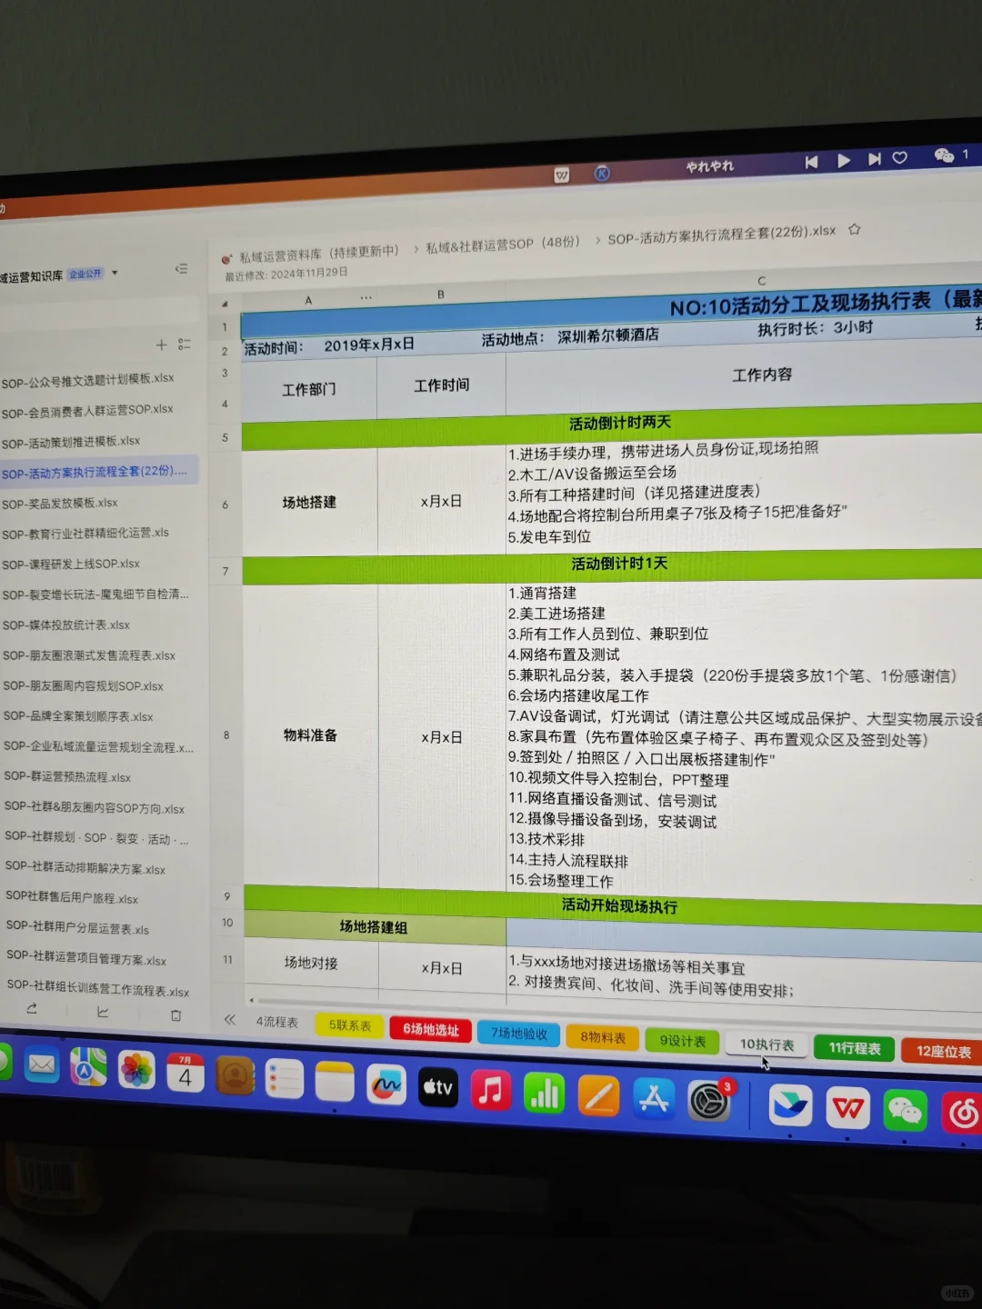Click the share arrow icon at sidebar bottom
Viewport: 982px width, 1309px height.
click(31, 1011)
